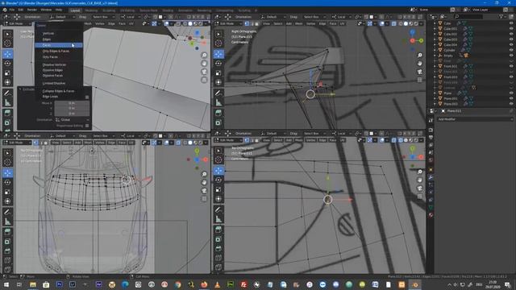Screen dimensions: 516x290
Task: Select Scale tool in top-left perspective viewport
Action: [x=7, y=73]
